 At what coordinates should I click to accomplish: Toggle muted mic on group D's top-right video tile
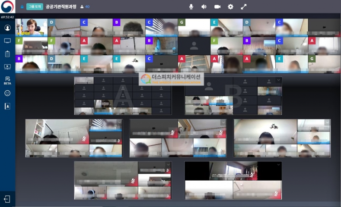click(x=221, y=132)
